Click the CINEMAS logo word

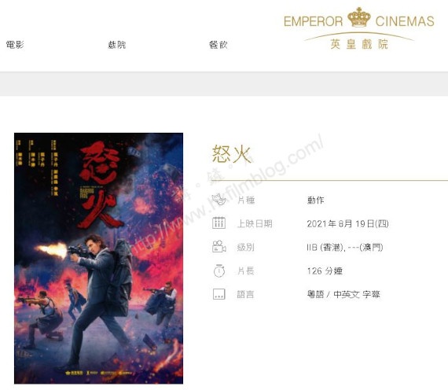[405, 21]
